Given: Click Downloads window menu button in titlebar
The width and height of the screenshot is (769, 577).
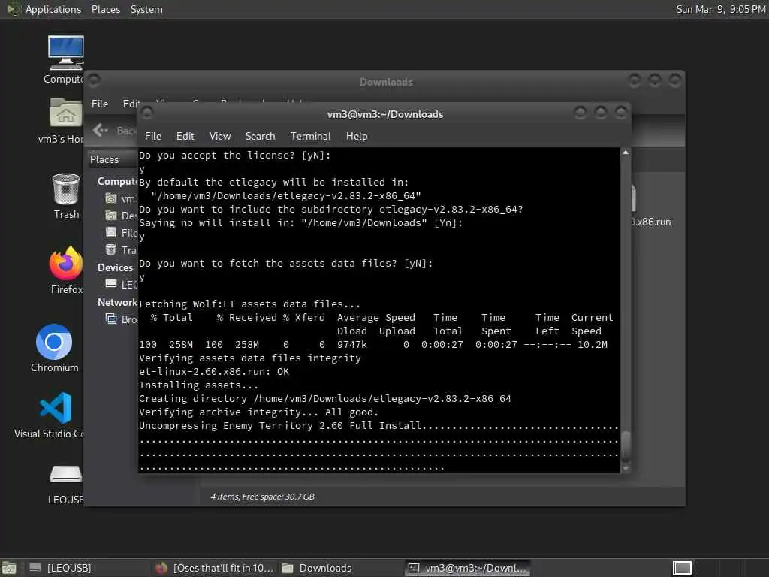Looking at the screenshot, I should [94, 80].
